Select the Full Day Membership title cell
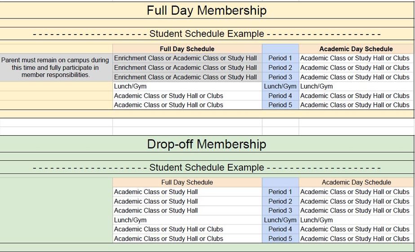Screen dimensions: 415x252 point(207,10)
